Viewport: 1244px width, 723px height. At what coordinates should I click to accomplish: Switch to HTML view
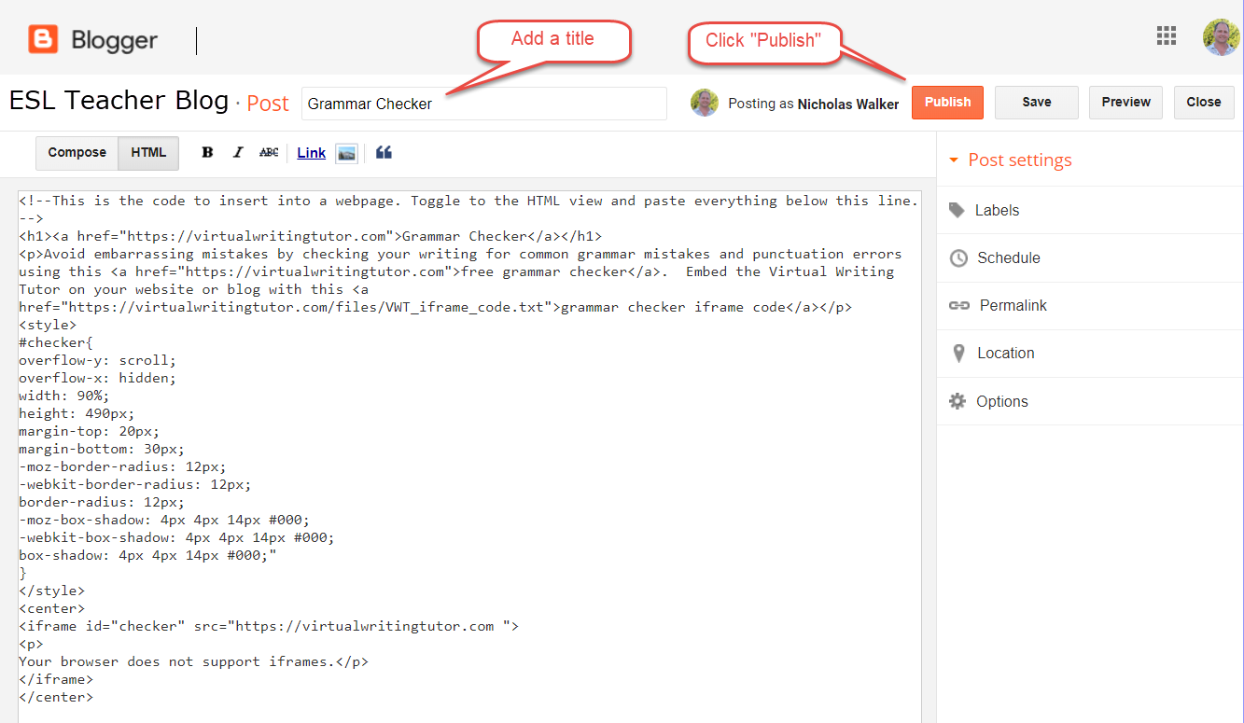point(148,153)
